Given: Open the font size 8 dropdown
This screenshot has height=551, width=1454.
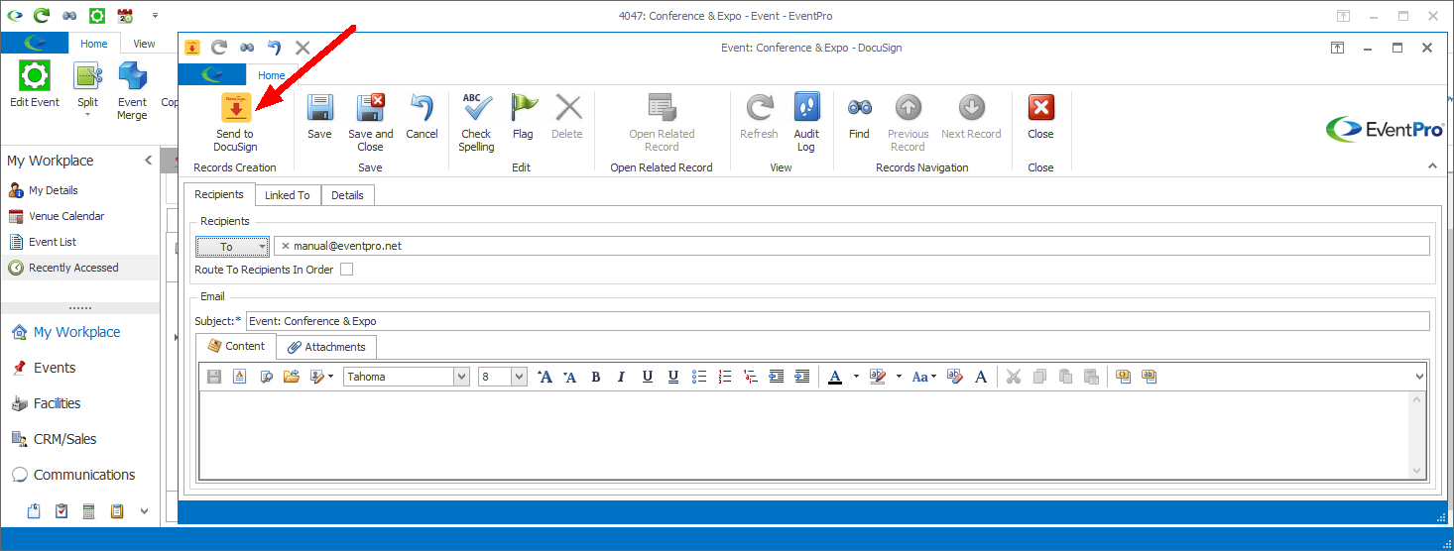Looking at the screenshot, I should [x=519, y=377].
